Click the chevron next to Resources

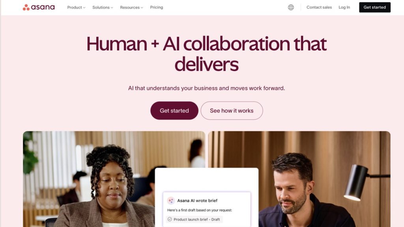[142, 8]
